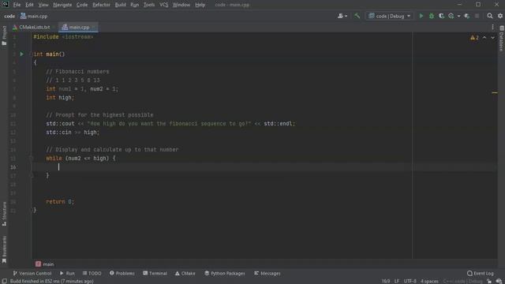Image resolution: width=505 pixels, height=284 pixels.
Task: Click the warnings indicator showing 2
Action: tap(474, 38)
